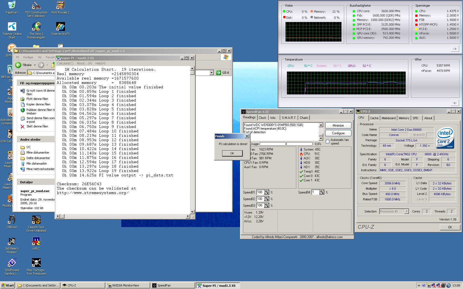Click the Flytt denne filen icon
This screenshot has width=463, height=289.
23,99
